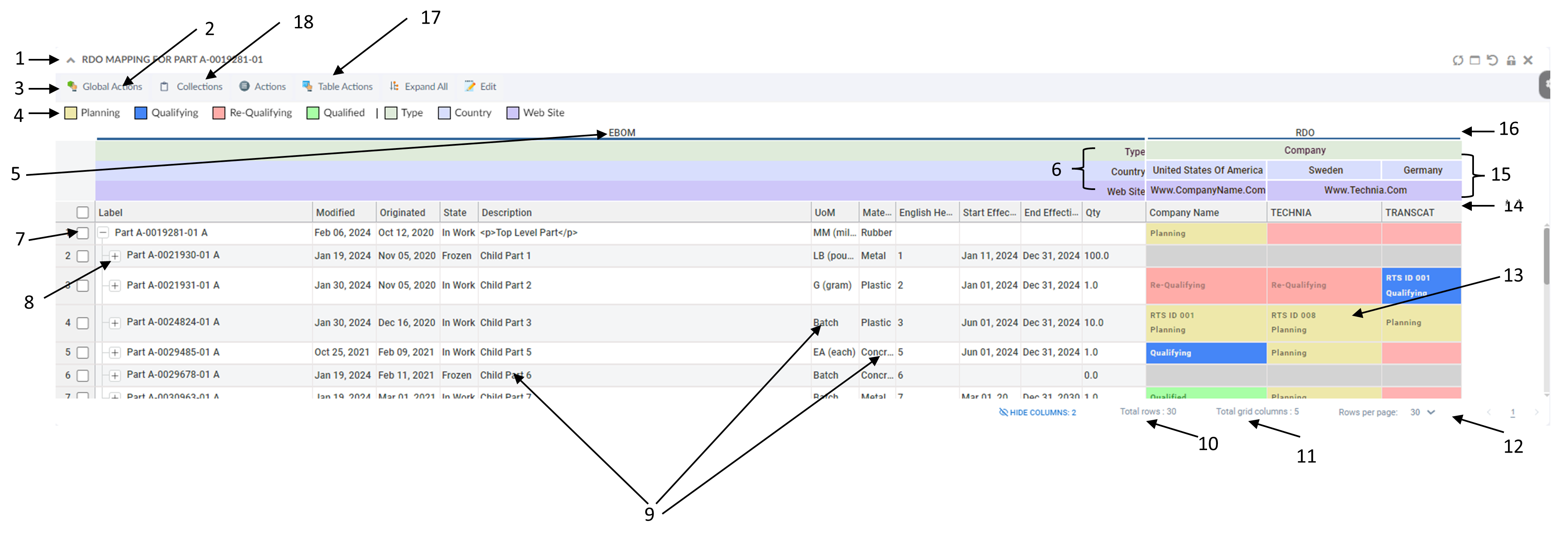Click the lock icon in widget header

[1510, 60]
